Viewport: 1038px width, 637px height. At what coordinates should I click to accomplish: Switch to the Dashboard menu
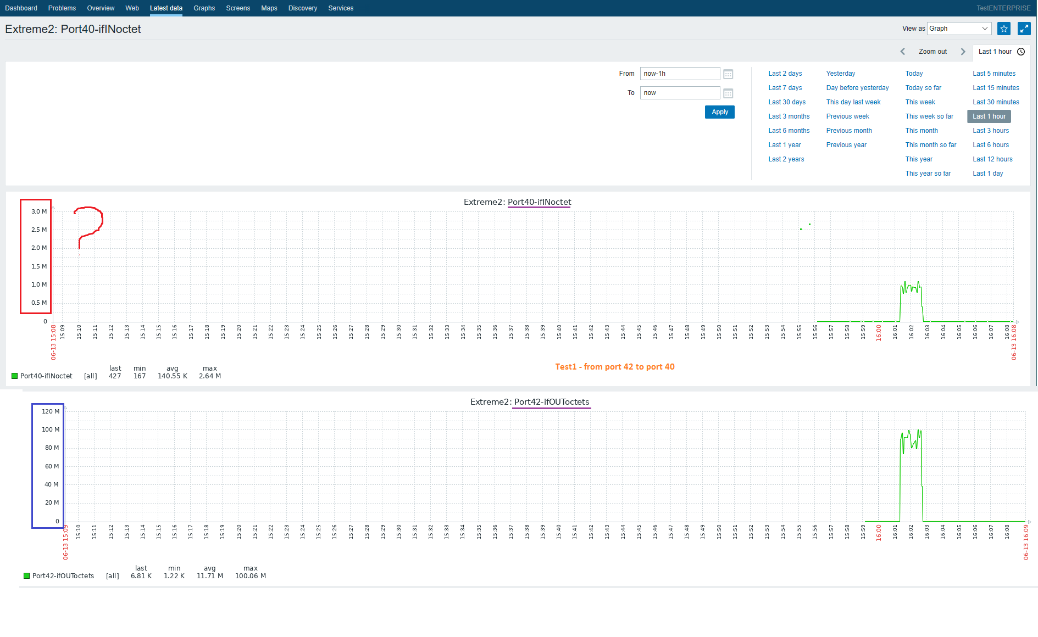pos(21,8)
